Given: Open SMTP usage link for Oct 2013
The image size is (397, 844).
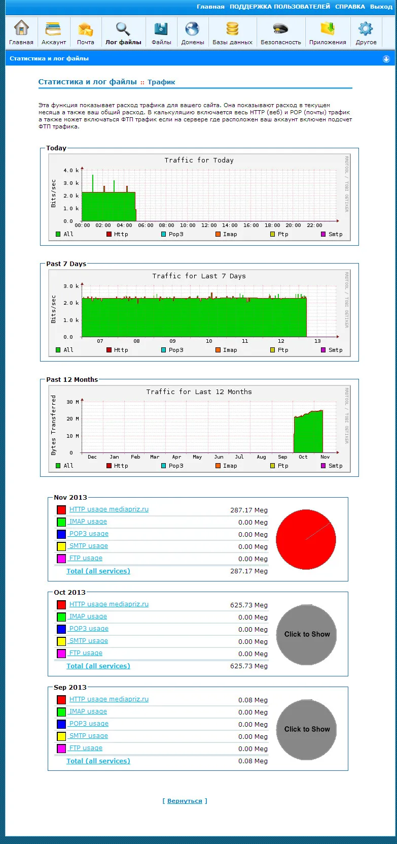Looking at the screenshot, I should coord(89,641).
